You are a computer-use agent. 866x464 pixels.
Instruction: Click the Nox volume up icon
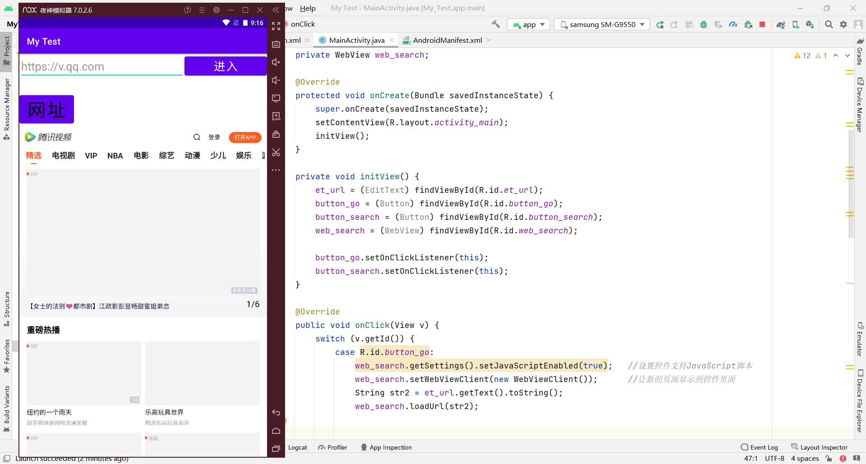(276, 62)
